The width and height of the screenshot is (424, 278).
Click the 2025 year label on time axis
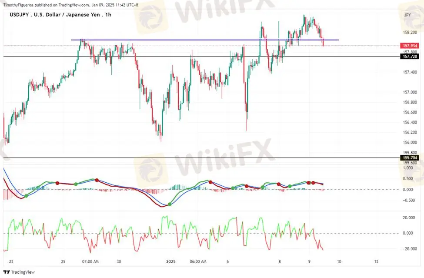(170, 261)
